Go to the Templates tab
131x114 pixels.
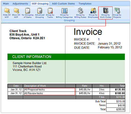pos(85,4)
